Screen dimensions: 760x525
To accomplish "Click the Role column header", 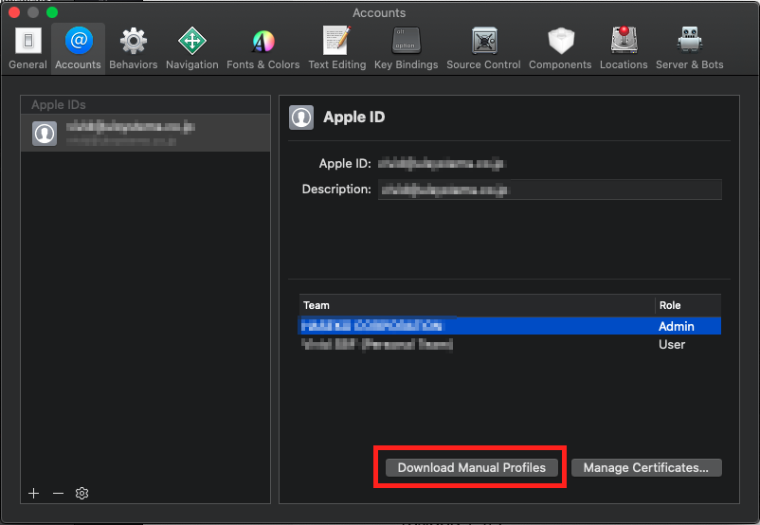I will pos(688,305).
